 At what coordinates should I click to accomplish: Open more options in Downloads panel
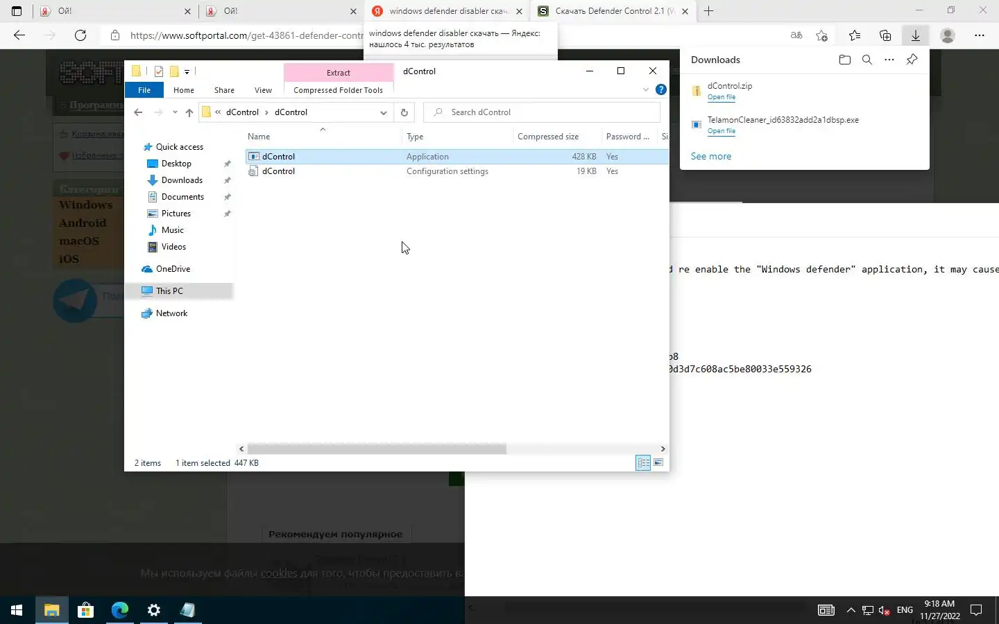pos(889,60)
